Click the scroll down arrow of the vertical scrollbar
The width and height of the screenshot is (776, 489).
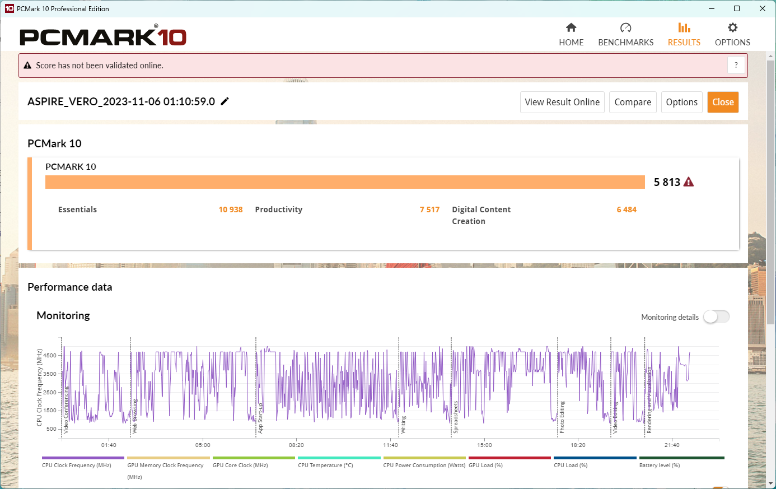click(771, 483)
